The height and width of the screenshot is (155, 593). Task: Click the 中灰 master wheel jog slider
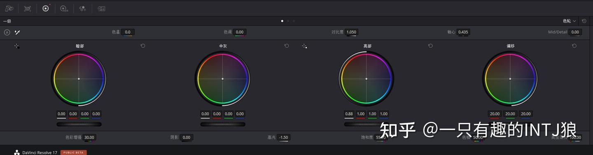pos(222,124)
